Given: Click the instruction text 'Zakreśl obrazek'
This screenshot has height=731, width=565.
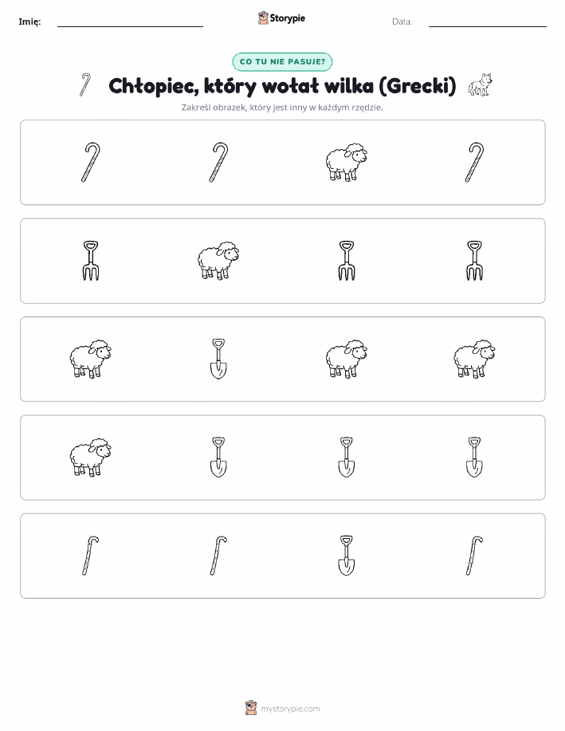Looking at the screenshot, I should [214, 108].
